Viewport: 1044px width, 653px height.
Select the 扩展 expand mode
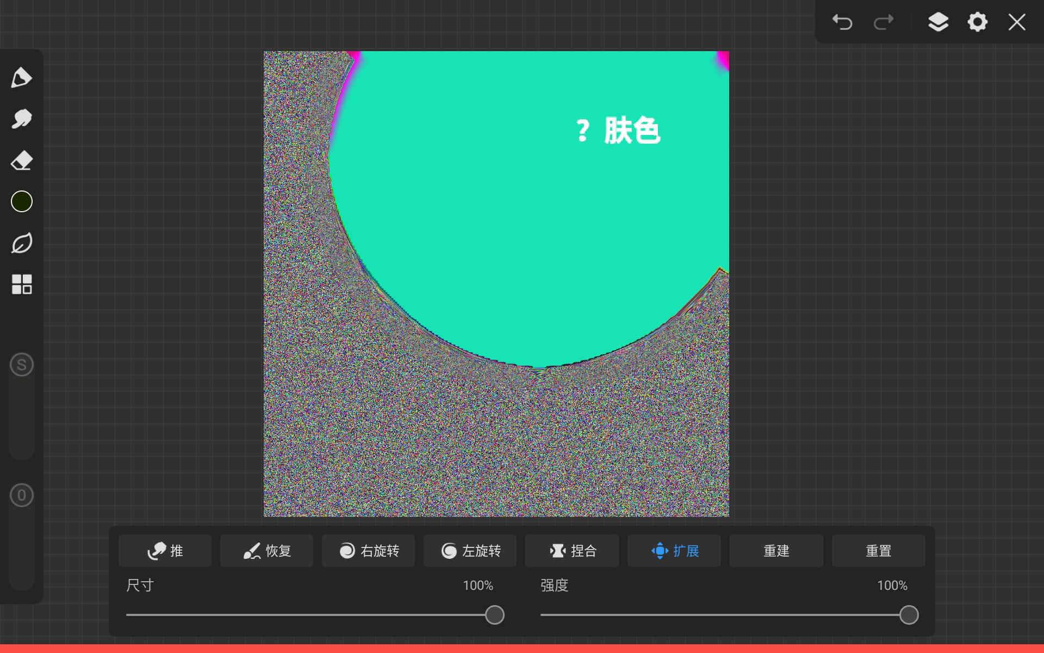(674, 551)
